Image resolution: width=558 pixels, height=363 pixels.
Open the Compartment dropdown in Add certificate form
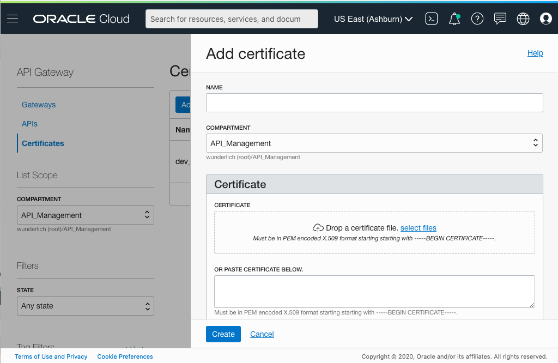(374, 143)
